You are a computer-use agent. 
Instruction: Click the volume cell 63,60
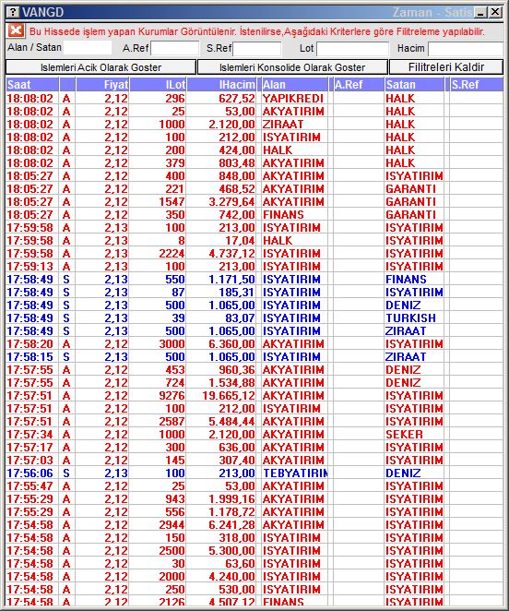click(x=221, y=563)
